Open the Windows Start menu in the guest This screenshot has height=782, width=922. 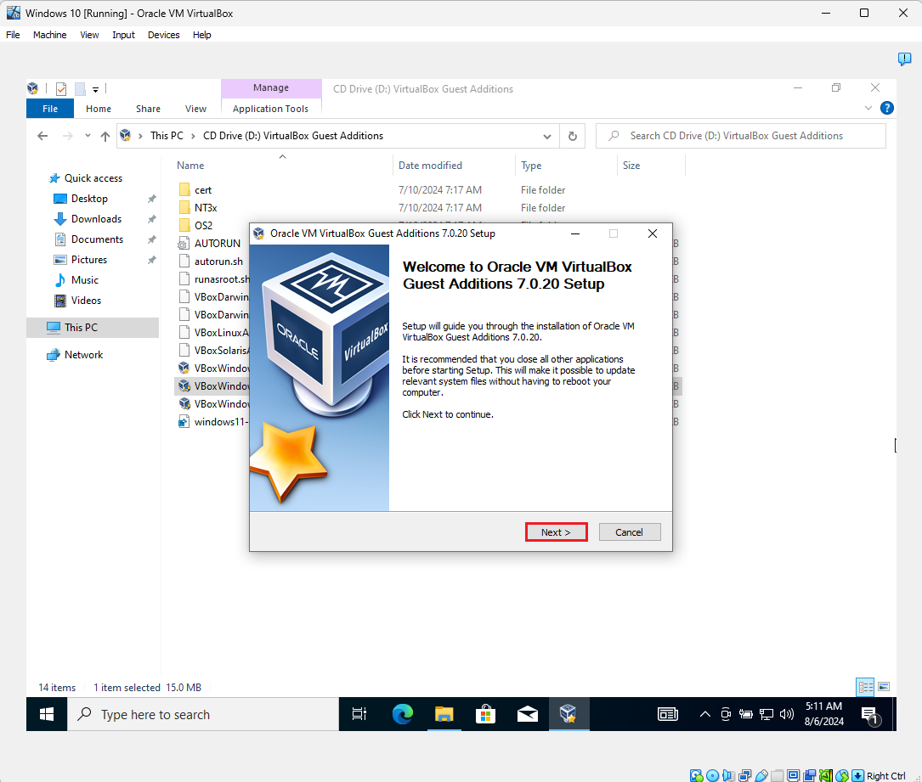click(x=47, y=714)
